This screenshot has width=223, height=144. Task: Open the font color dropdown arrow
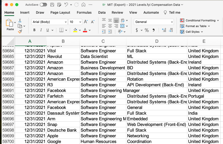(90, 30)
